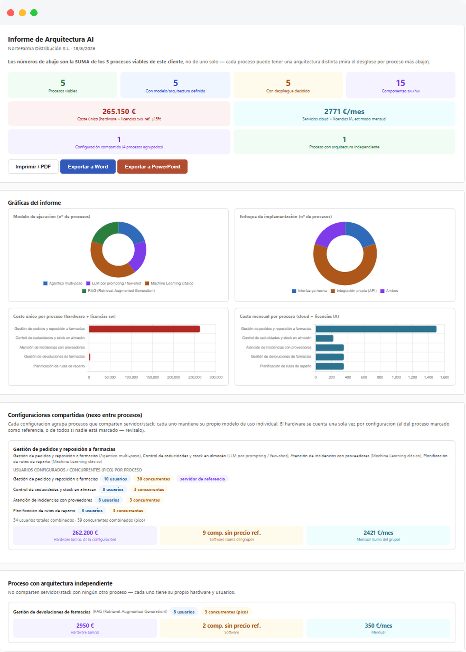This screenshot has height=652, width=466.
Task: Click the 9 comp. sin precio ref. card
Action: [x=232, y=535]
